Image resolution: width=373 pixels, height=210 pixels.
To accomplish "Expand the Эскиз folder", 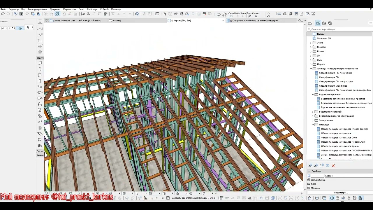I will 311,43.
